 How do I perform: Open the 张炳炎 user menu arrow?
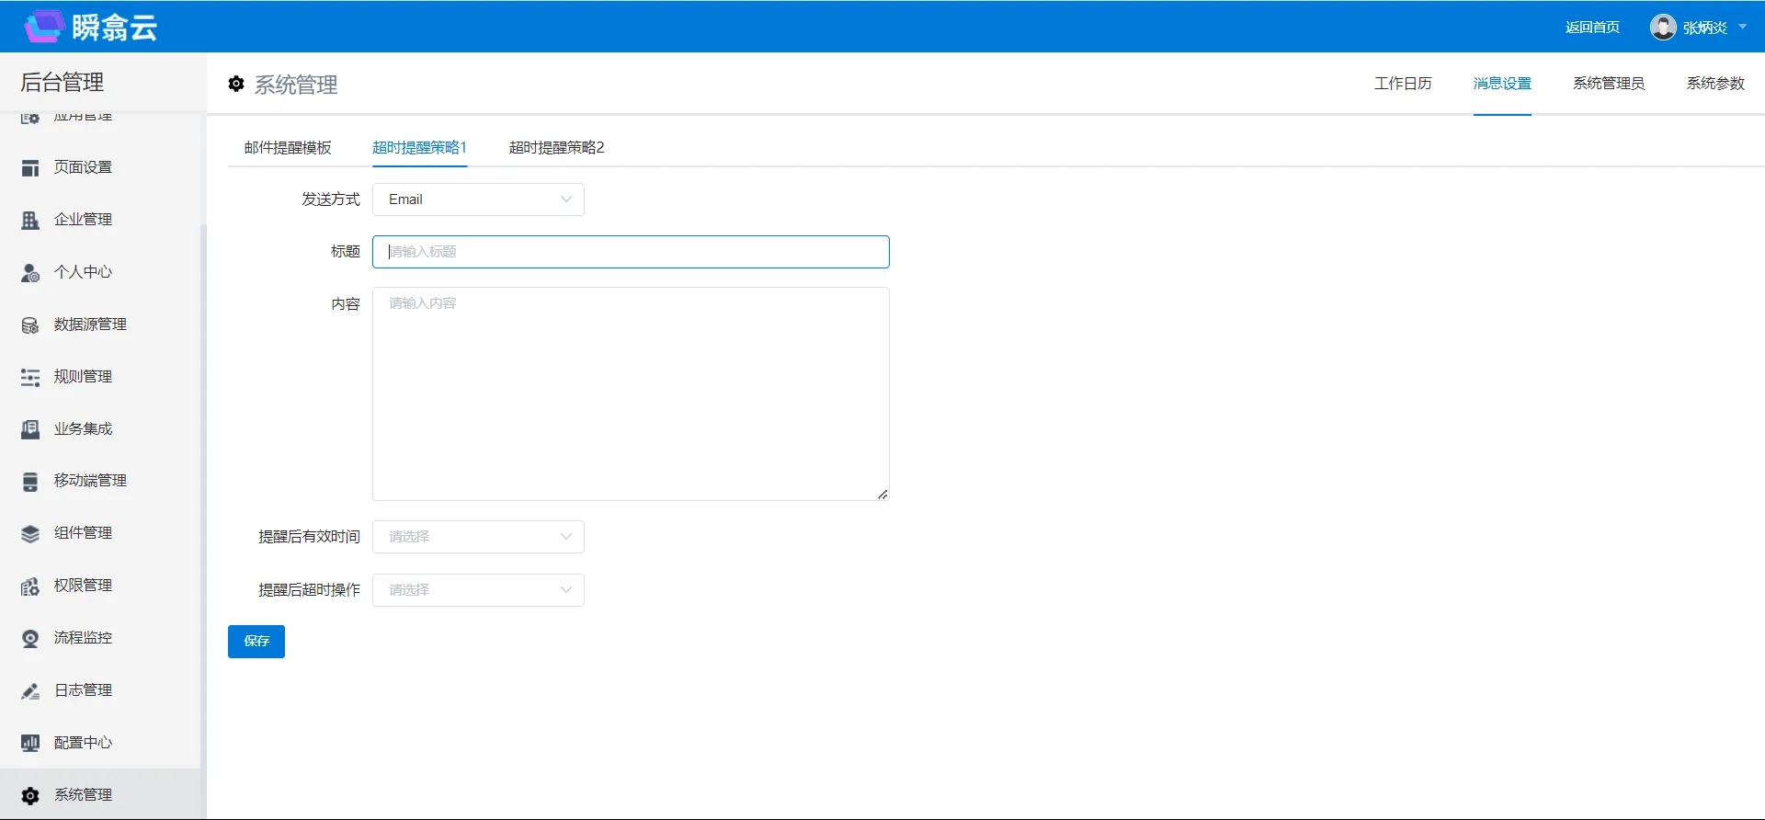[x=1742, y=28]
